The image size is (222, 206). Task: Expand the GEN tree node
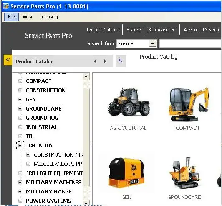[20, 100]
